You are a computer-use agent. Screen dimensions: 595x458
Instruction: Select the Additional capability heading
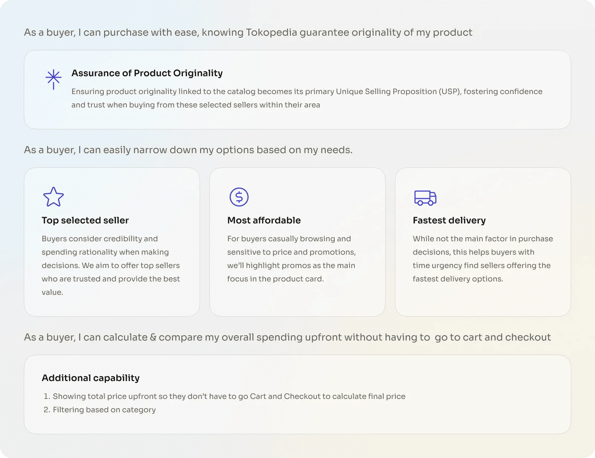(91, 378)
